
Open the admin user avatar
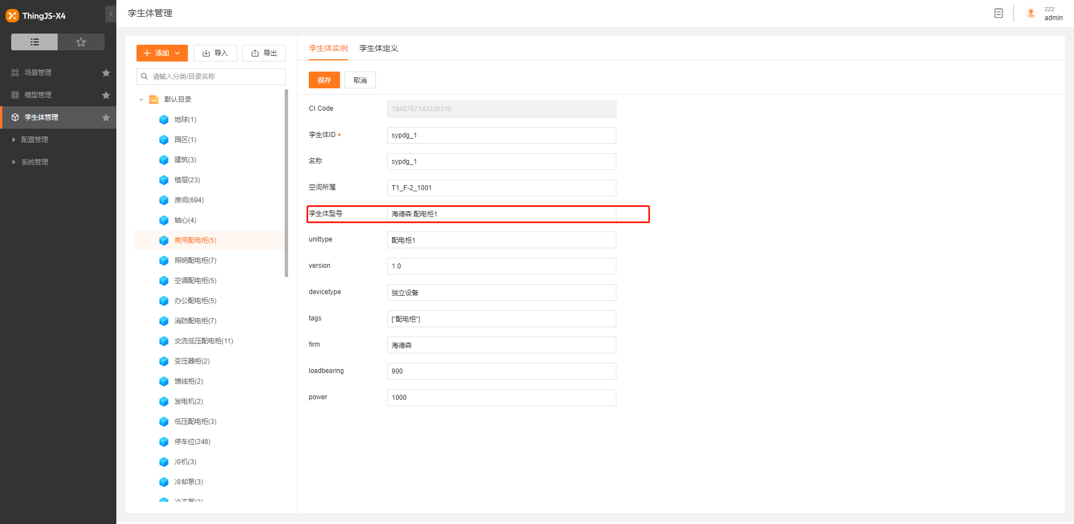[x=1031, y=13]
